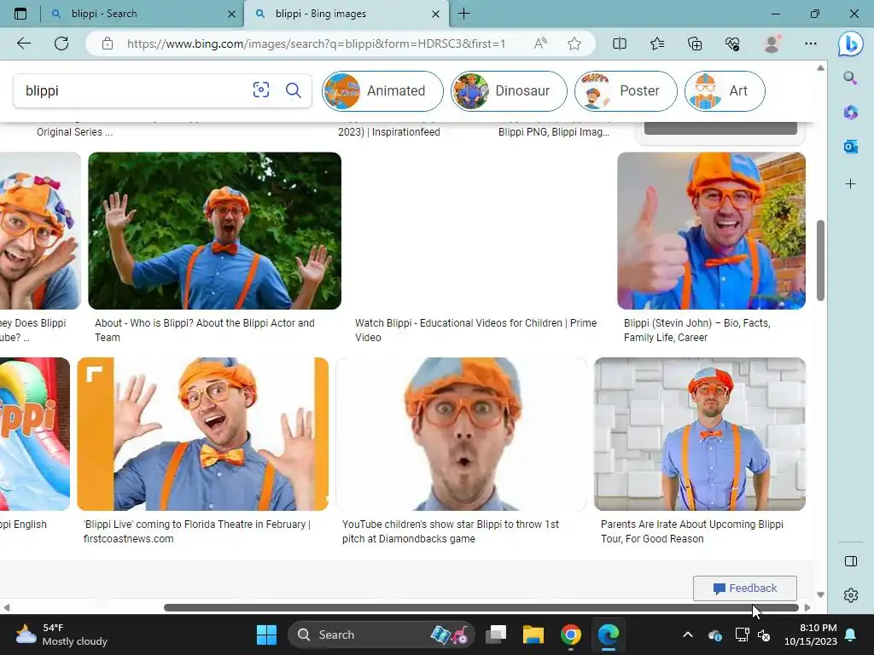Open 'Parents Are Irate About Upcoming Blippi Tour' caption
The image size is (874, 655).
(691, 531)
